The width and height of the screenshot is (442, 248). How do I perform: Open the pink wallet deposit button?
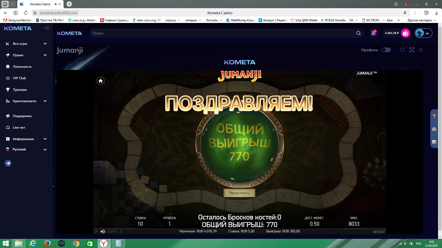point(406,33)
